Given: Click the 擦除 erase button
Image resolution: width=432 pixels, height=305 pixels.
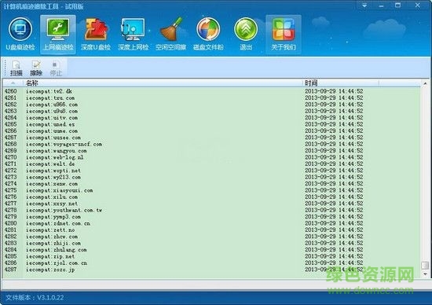Looking at the screenshot, I should click(x=36, y=68).
